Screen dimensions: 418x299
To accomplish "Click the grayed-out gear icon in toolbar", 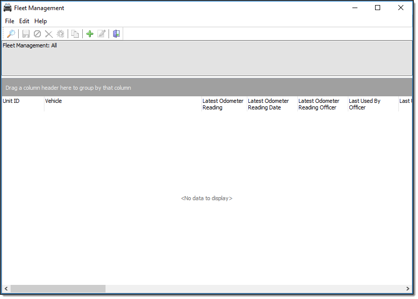I will tap(61, 34).
